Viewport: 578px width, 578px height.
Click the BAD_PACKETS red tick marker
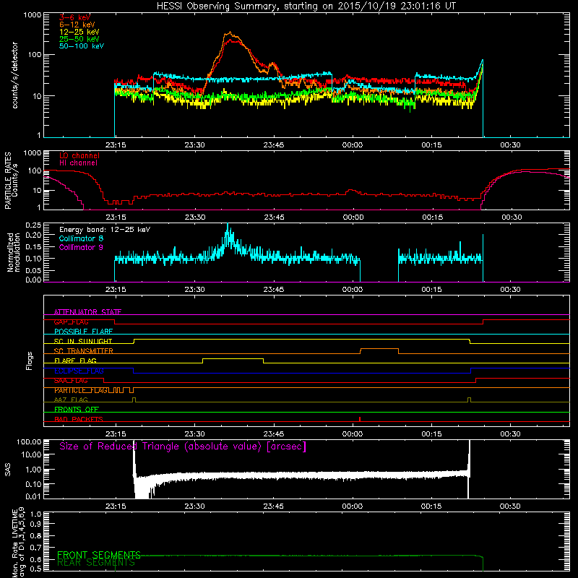tap(359, 419)
